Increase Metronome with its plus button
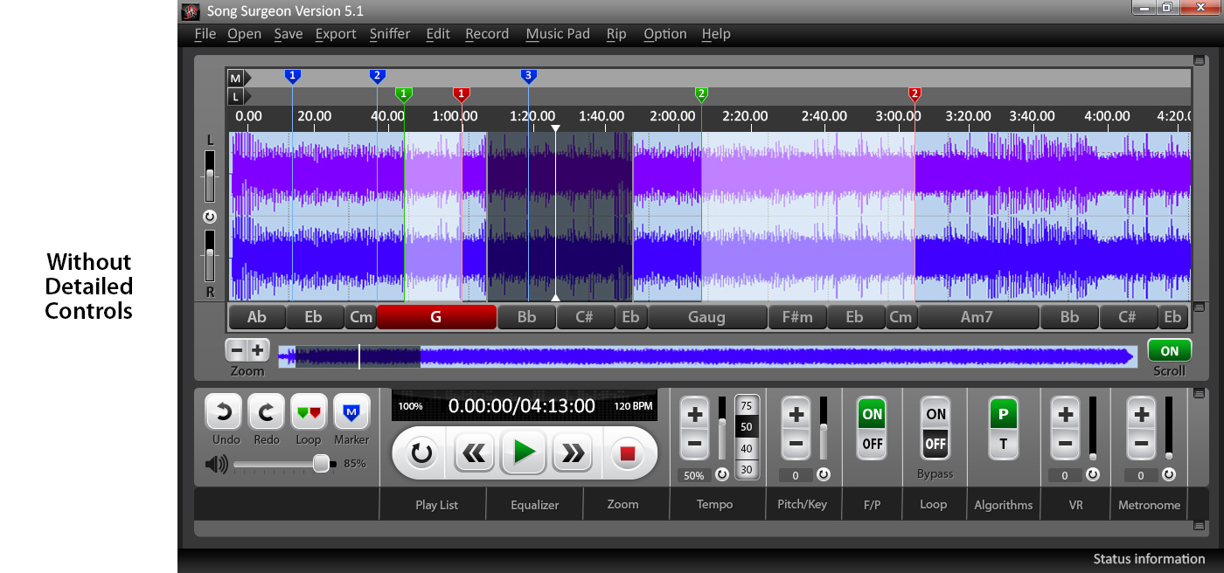Image resolution: width=1224 pixels, height=573 pixels. [x=1141, y=414]
